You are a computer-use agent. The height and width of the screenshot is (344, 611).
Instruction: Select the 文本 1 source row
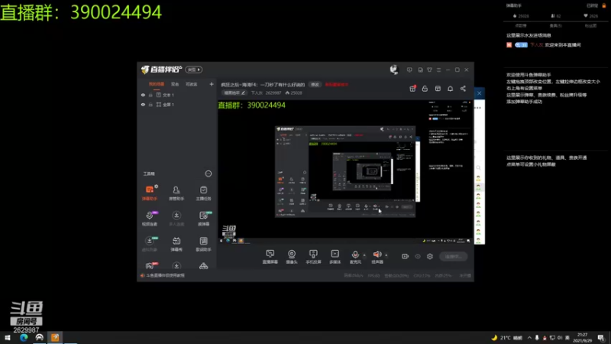[177, 95]
